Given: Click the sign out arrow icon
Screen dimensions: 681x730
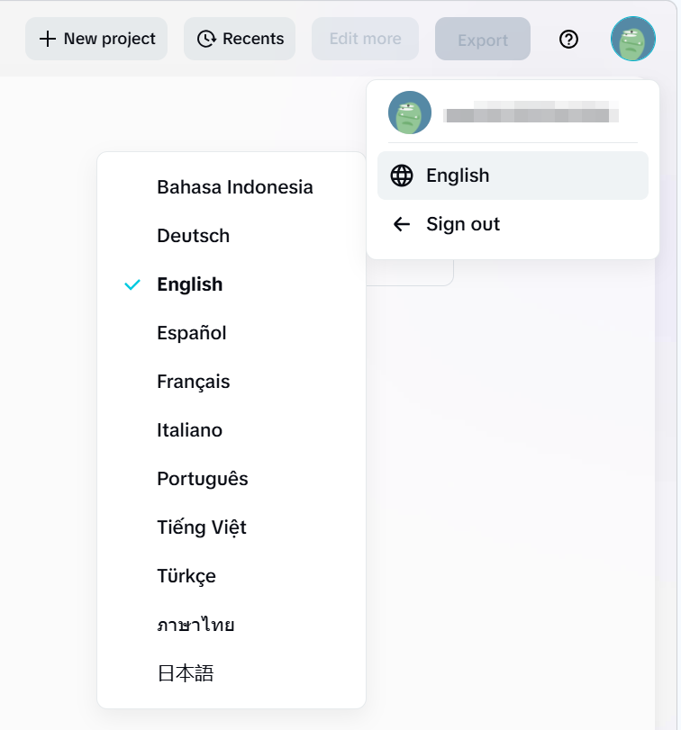Looking at the screenshot, I should point(402,224).
